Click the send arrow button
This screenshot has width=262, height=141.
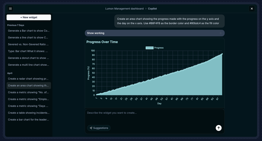[x=219, y=128]
